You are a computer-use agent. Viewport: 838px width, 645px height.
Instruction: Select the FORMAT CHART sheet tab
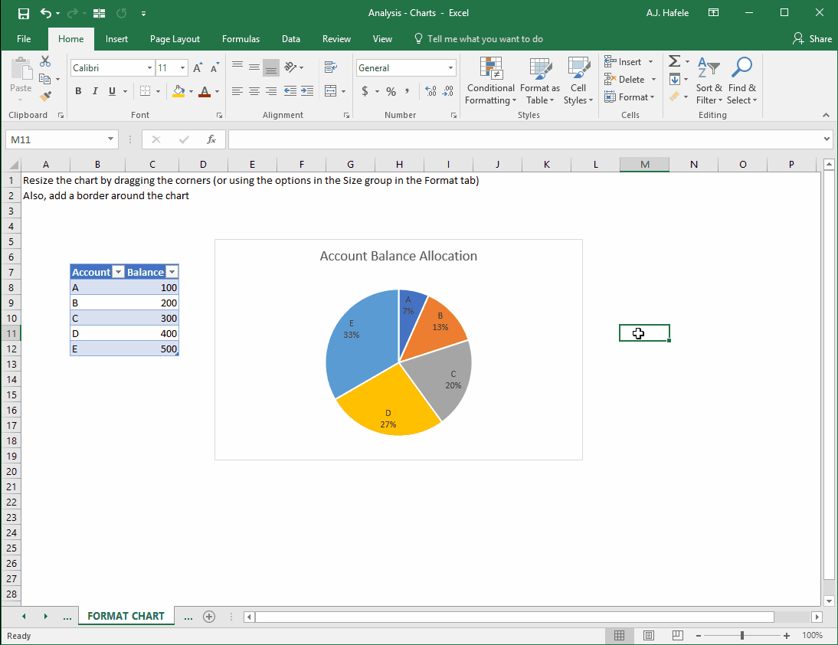coord(126,616)
